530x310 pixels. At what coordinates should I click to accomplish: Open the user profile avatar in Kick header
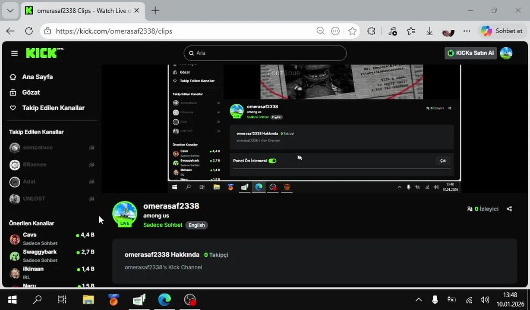pos(506,53)
